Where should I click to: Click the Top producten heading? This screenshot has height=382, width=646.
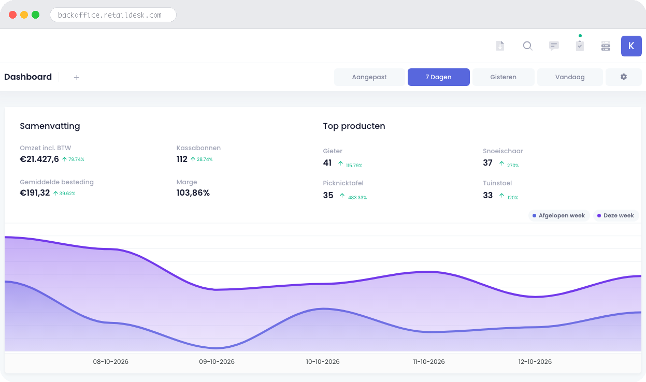click(x=354, y=126)
